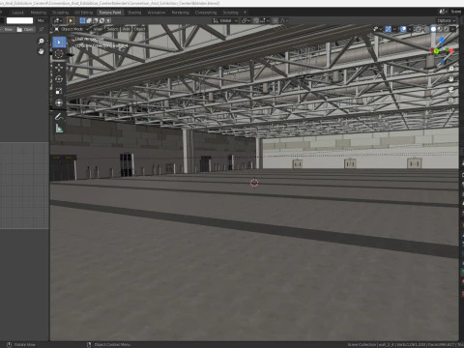The width and height of the screenshot is (464, 348).
Task: Open proportional falloff dropdown
Action: coord(283,20)
